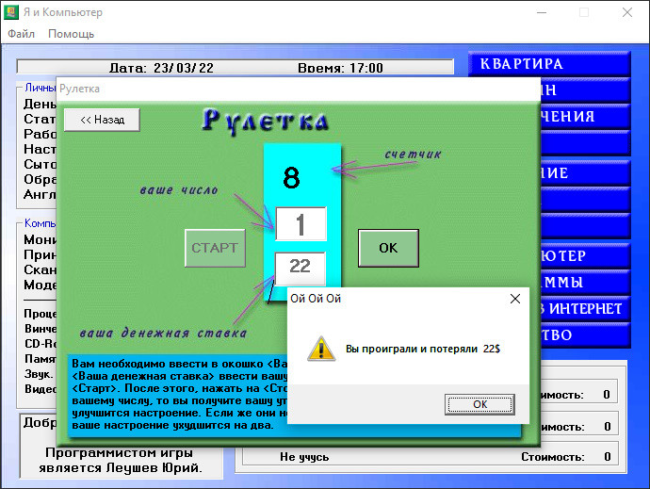This screenshot has width=650, height=489.
Task: Click the 'ваше число' input field showing 1
Action: click(301, 224)
